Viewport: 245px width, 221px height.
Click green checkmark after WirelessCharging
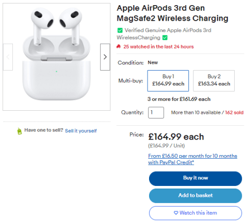tap(165, 38)
